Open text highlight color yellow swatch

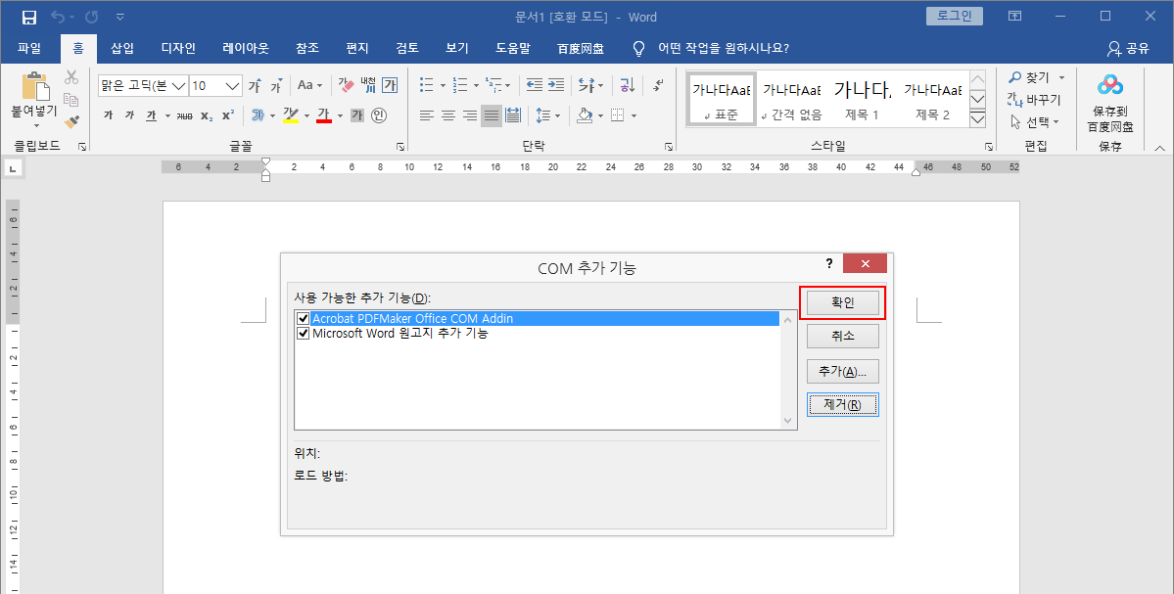291,115
